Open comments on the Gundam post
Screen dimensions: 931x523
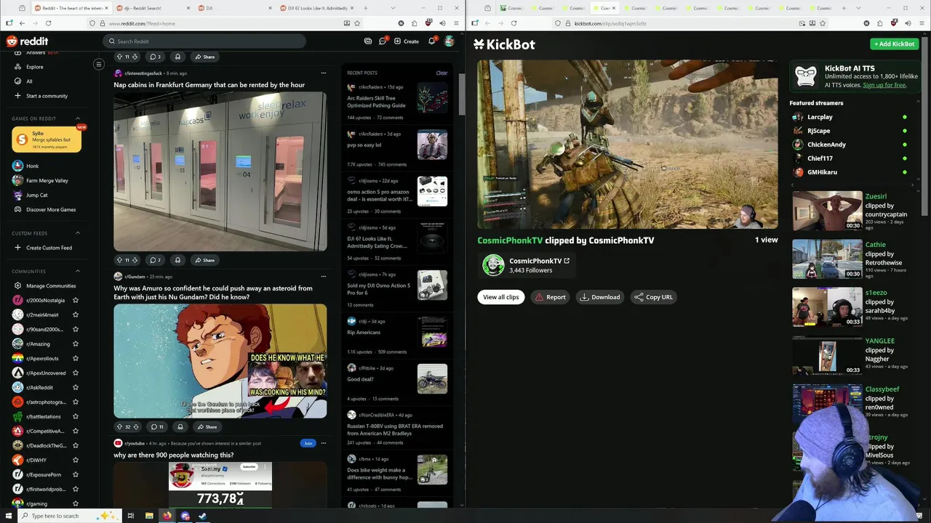(156, 426)
